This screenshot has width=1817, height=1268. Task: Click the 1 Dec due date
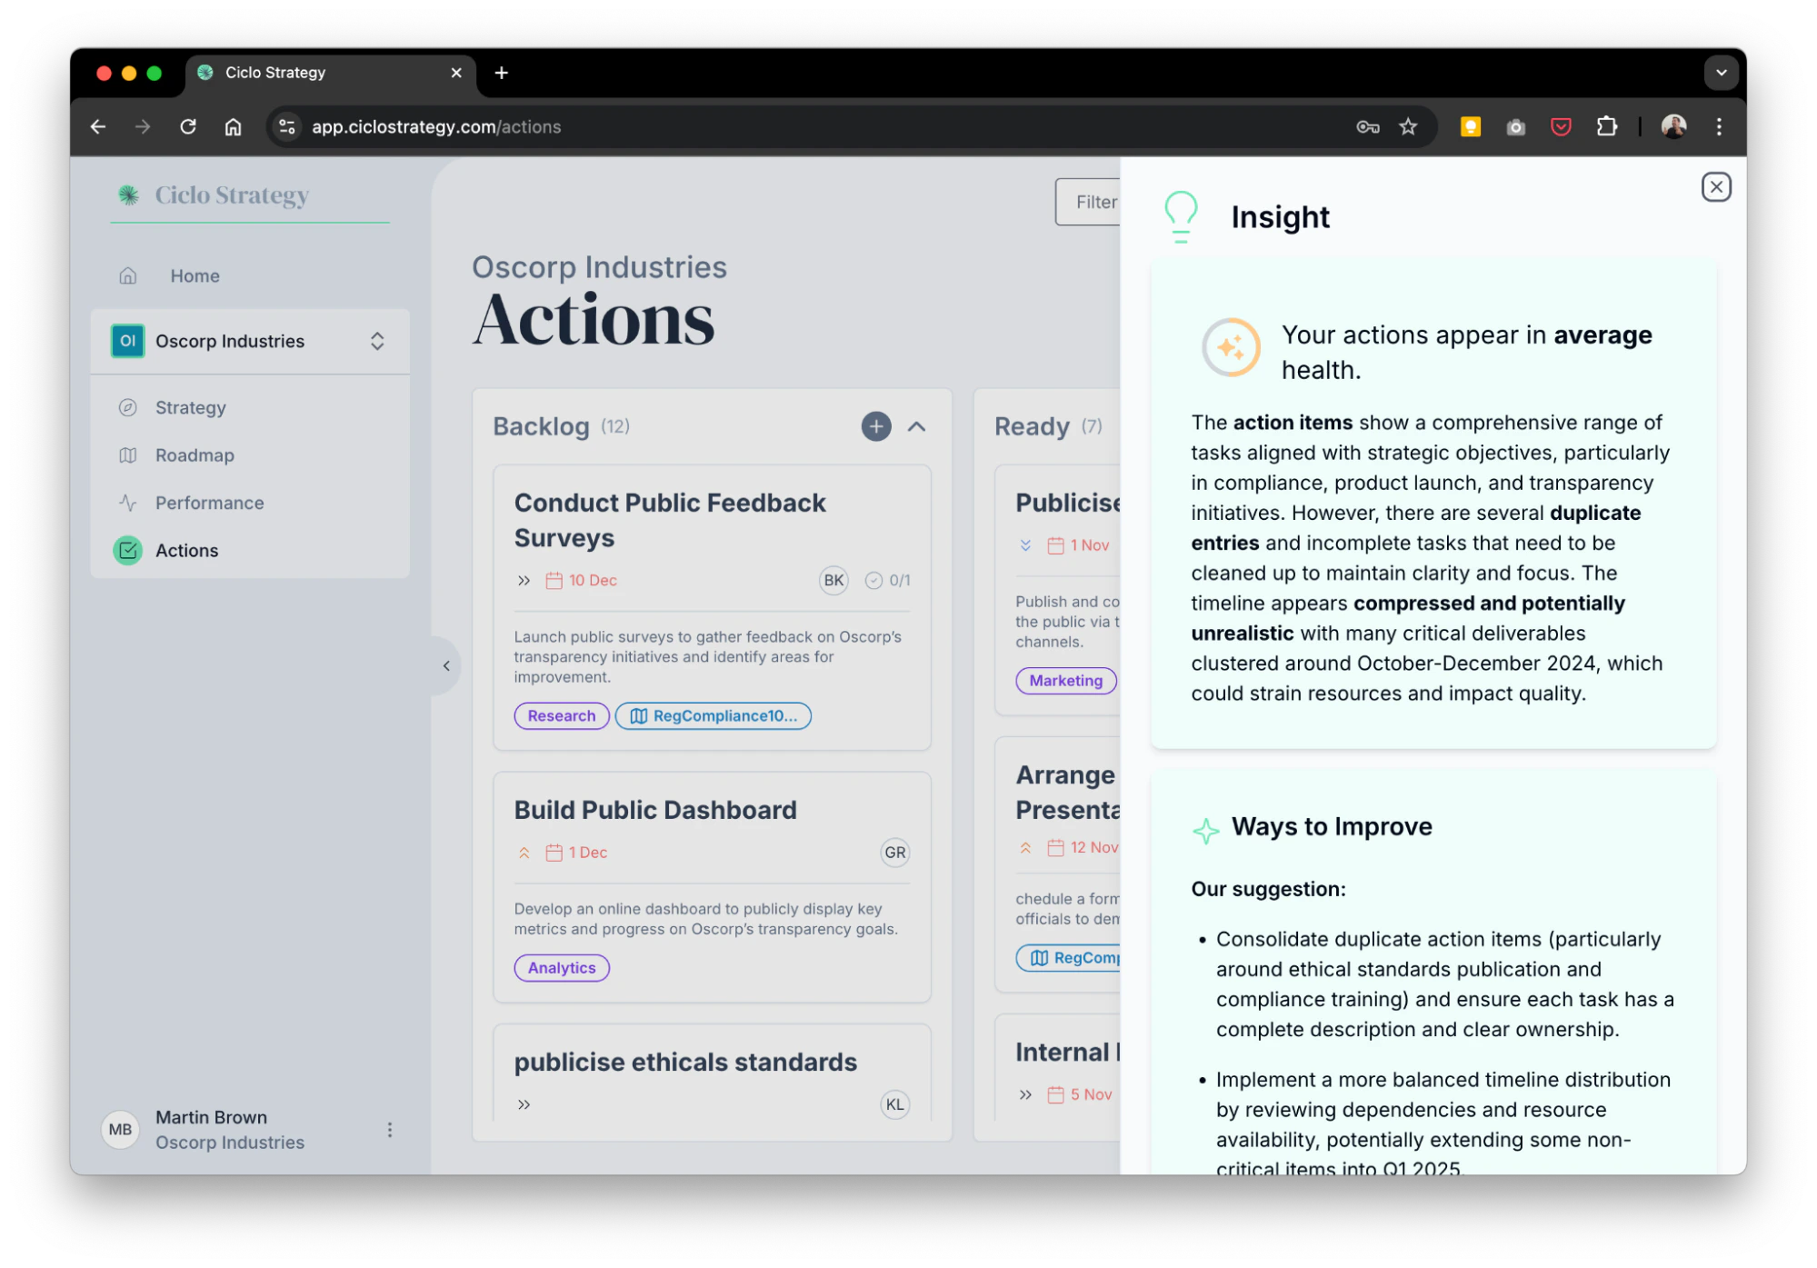pyautogui.click(x=576, y=853)
